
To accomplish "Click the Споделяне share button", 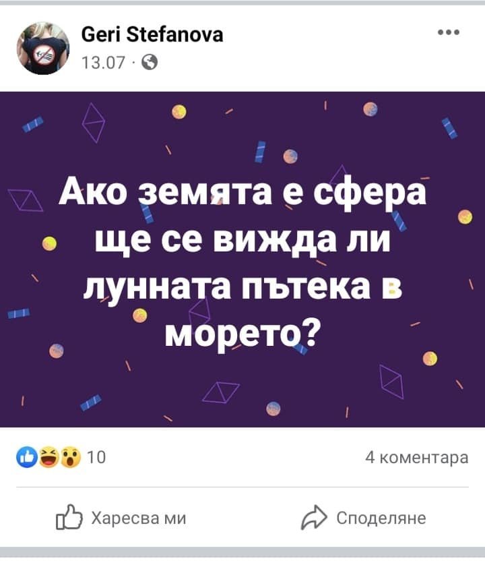I will click(x=364, y=518).
